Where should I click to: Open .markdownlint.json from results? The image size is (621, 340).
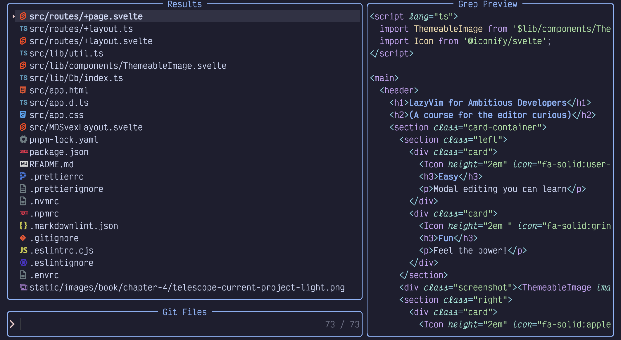click(74, 226)
